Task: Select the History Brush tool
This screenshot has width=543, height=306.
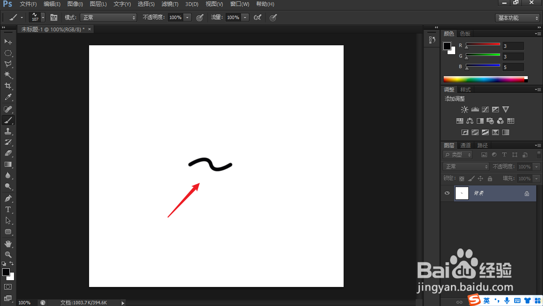Action: [x=8, y=142]
